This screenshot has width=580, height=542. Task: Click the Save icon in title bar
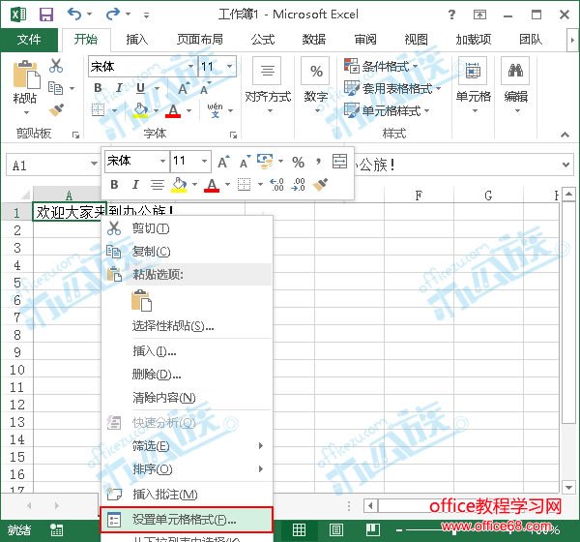tap(46, 15)
